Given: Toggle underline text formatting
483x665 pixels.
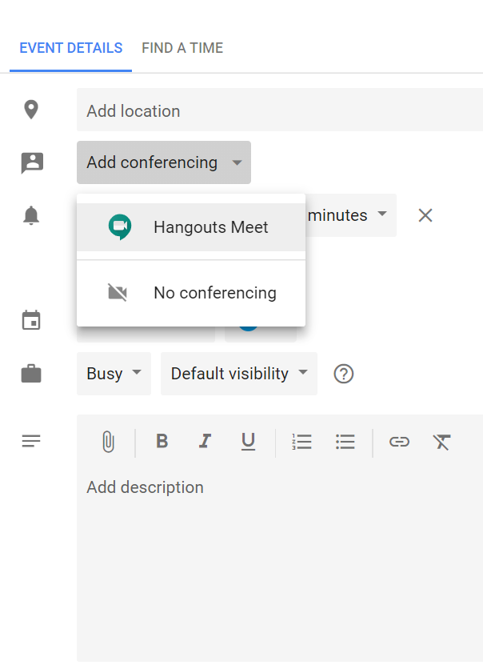Looking at the screenshot, I should tap(249, 442).
